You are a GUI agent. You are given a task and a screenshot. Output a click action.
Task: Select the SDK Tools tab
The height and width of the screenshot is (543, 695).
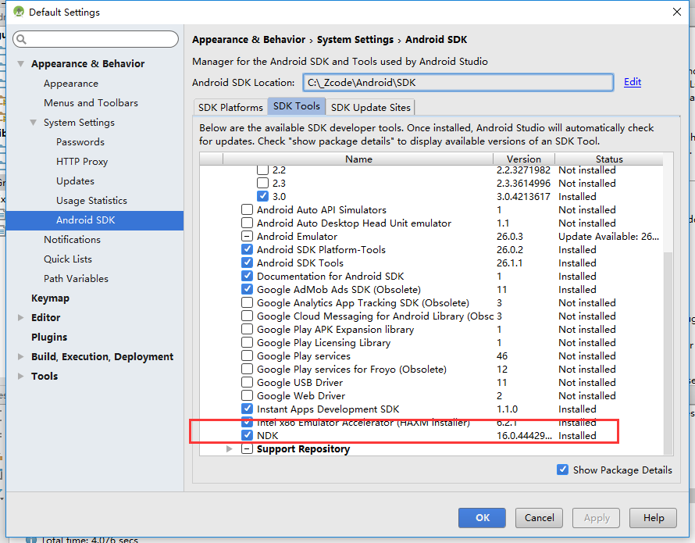point(297,106)
